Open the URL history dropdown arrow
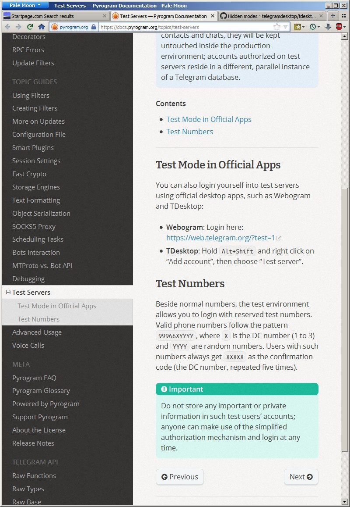Viewport: 350px width, 507px height. pyautogui.click(x=286, y=27)
